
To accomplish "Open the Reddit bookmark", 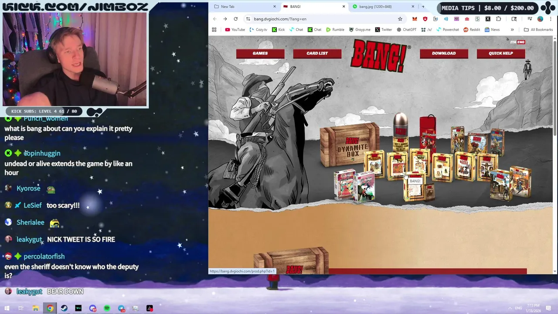I will pos(471,30).
